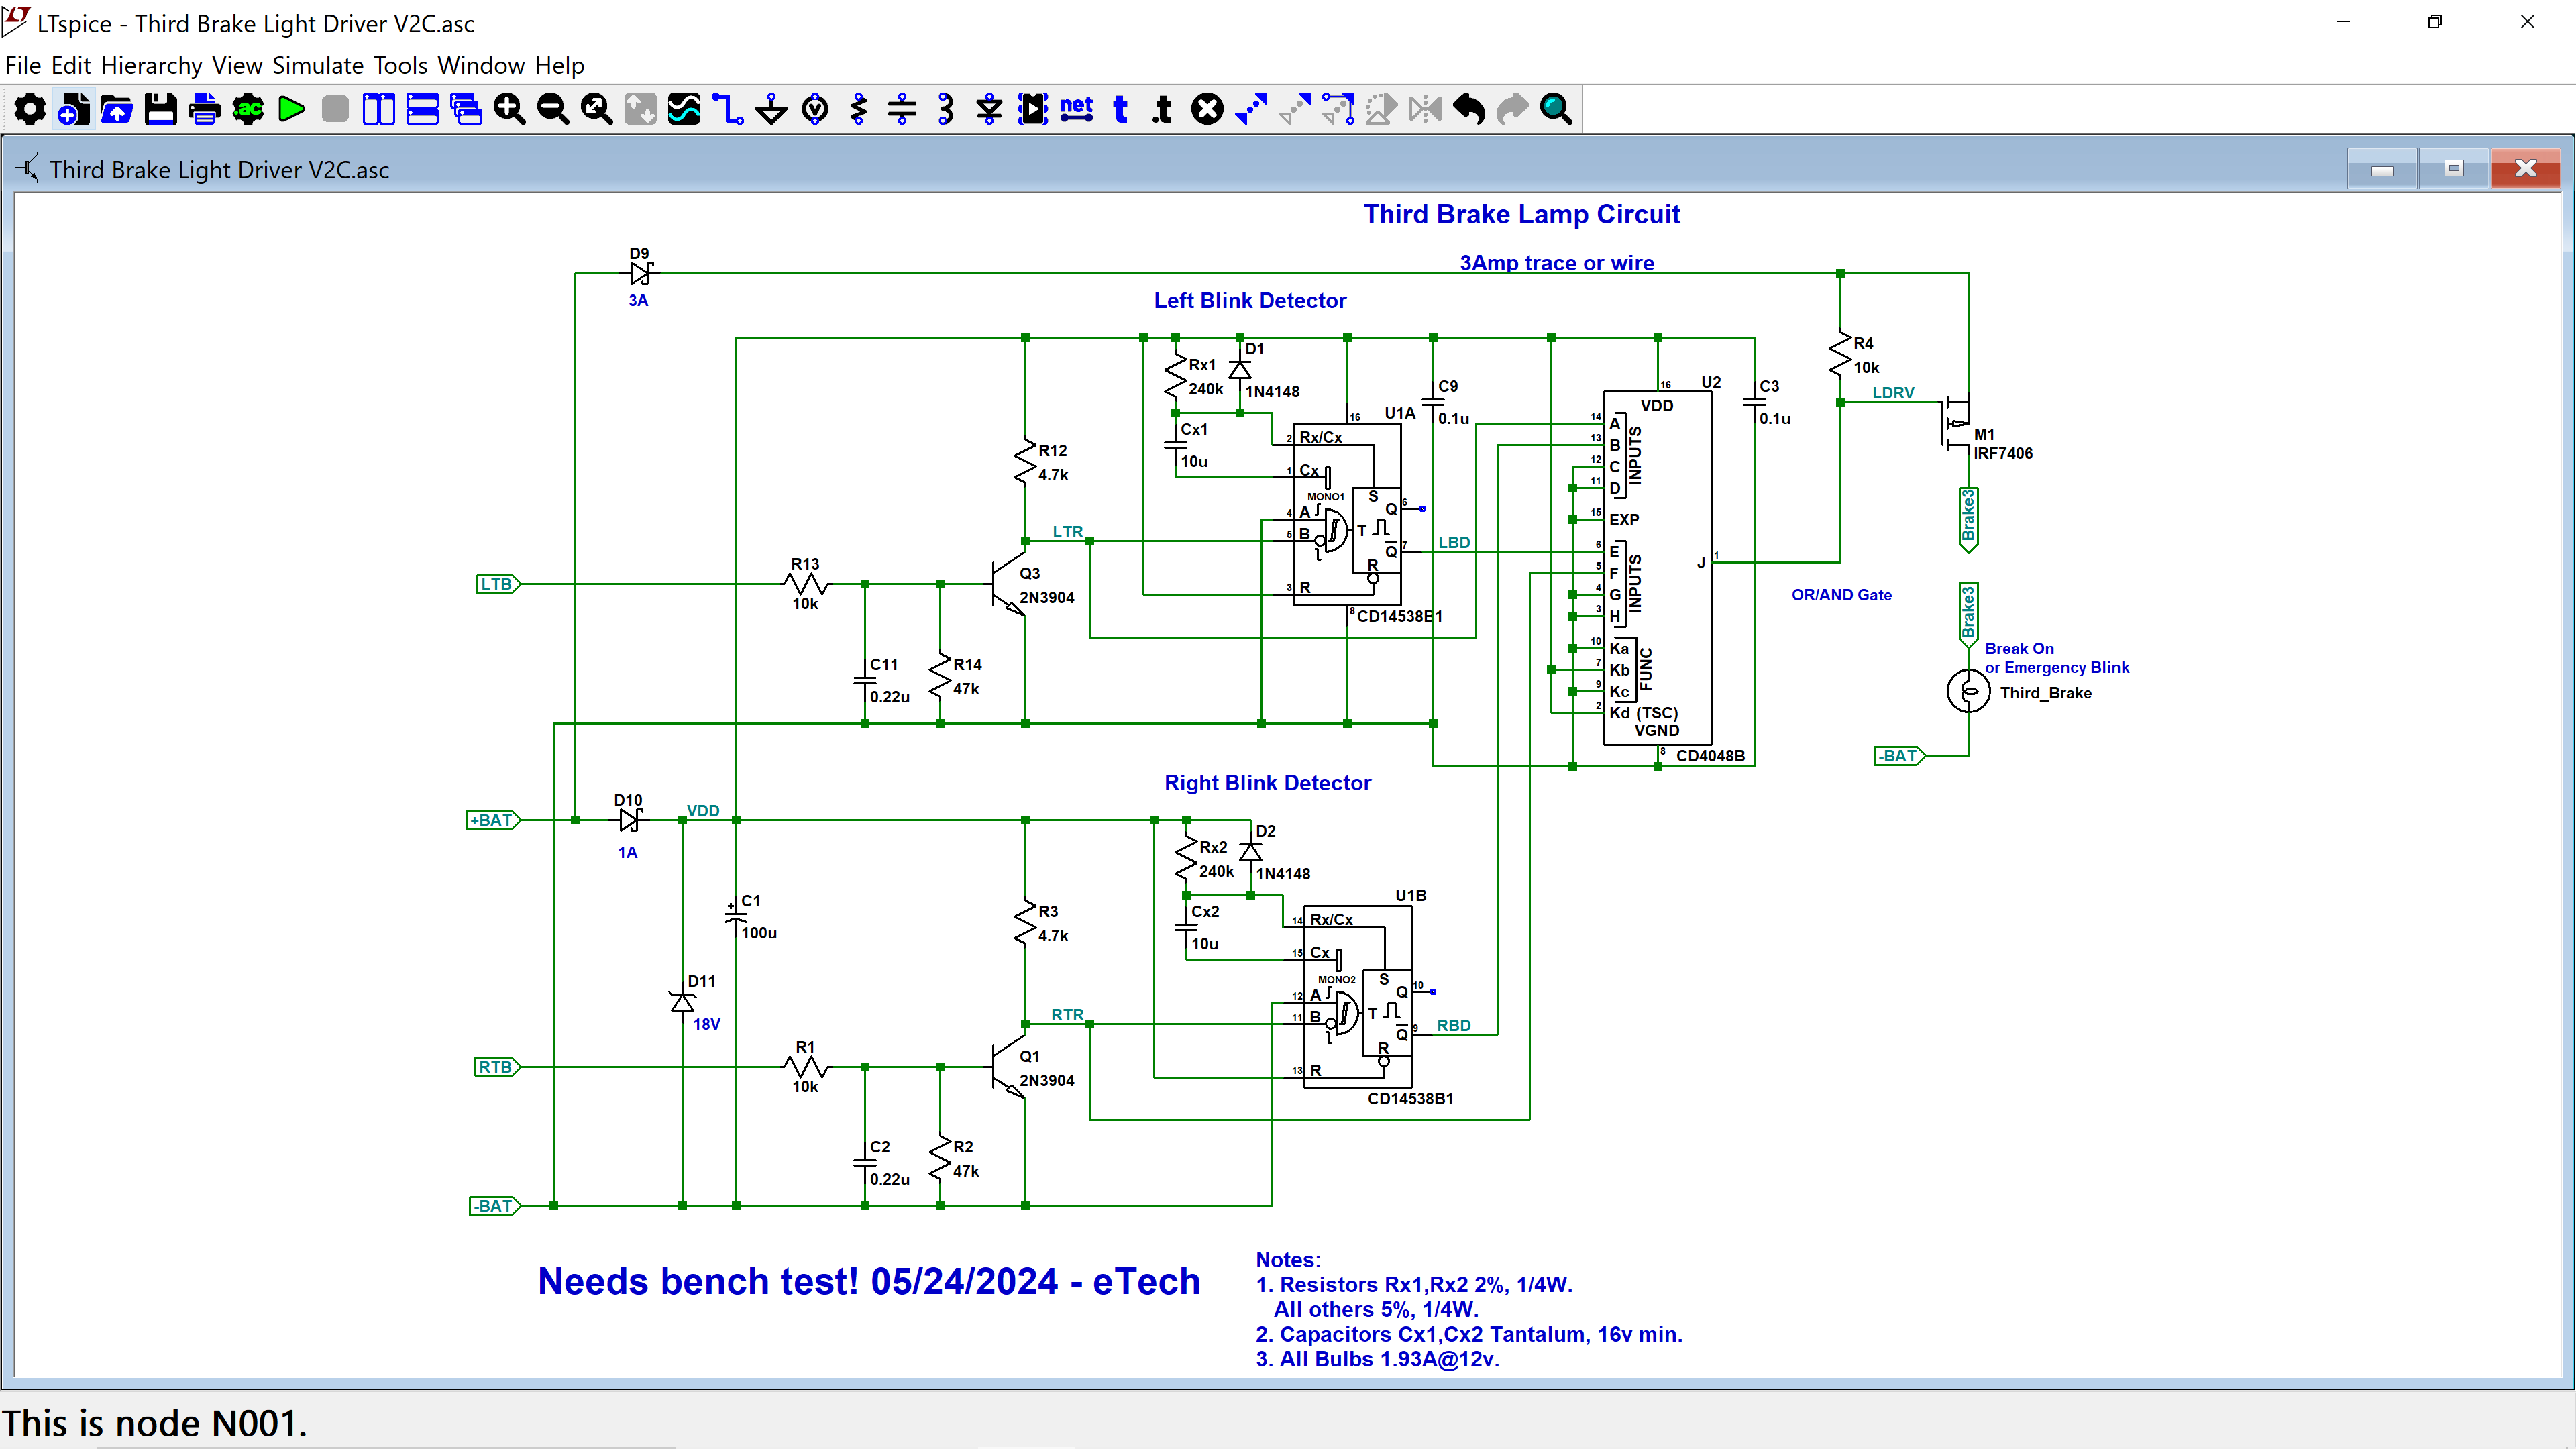The width and height of the screenshot is (2576, 1449).
Task: Open the Window menu
Action: (x=481, y=65)
